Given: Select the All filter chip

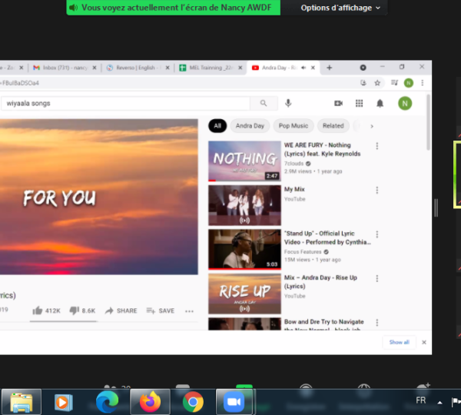Looking at the screenshot, I should (x=217, y=126).
